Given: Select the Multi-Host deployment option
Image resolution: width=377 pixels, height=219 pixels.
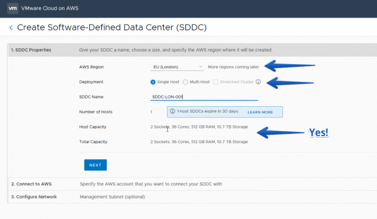Looking at the screenshot, I should 185,82.
